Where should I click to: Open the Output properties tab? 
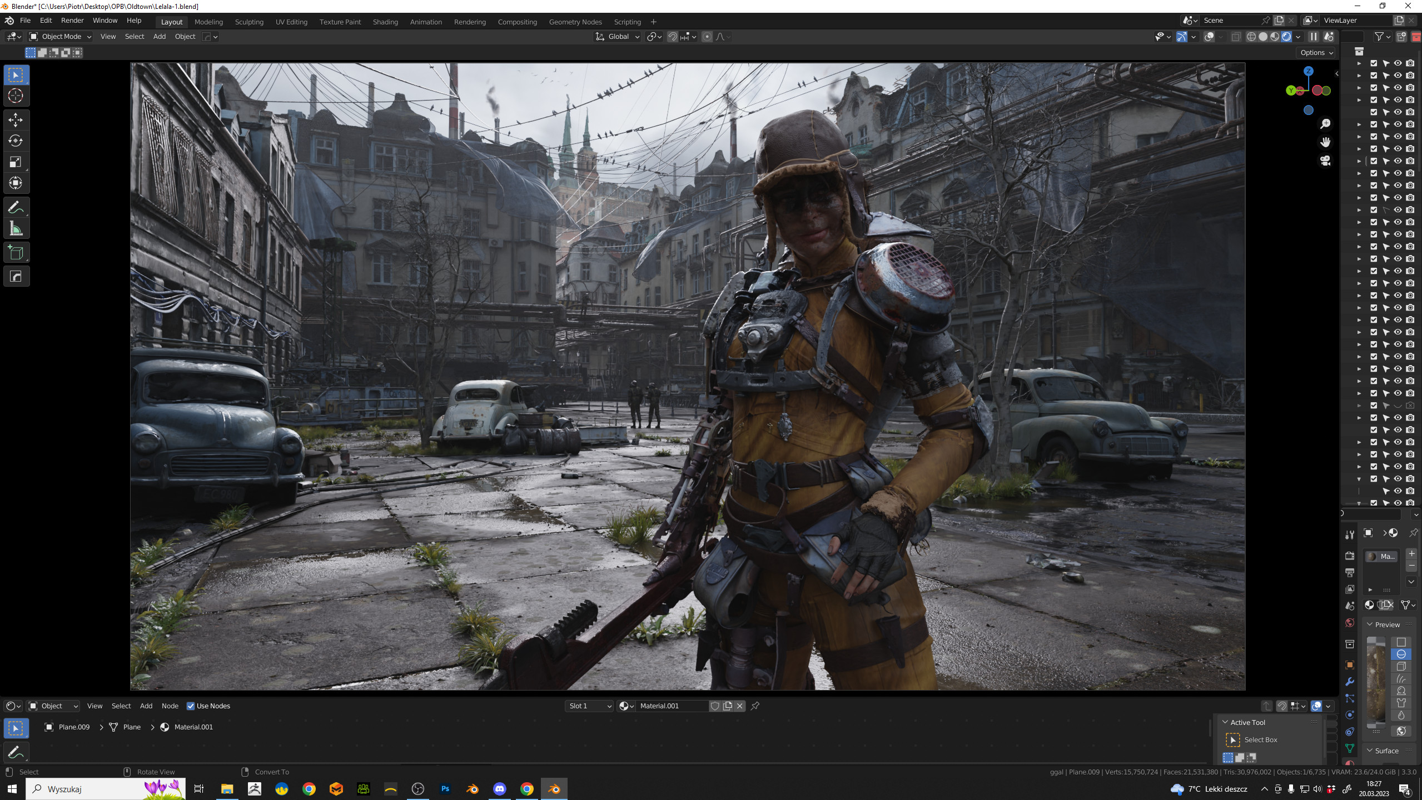1349,573
